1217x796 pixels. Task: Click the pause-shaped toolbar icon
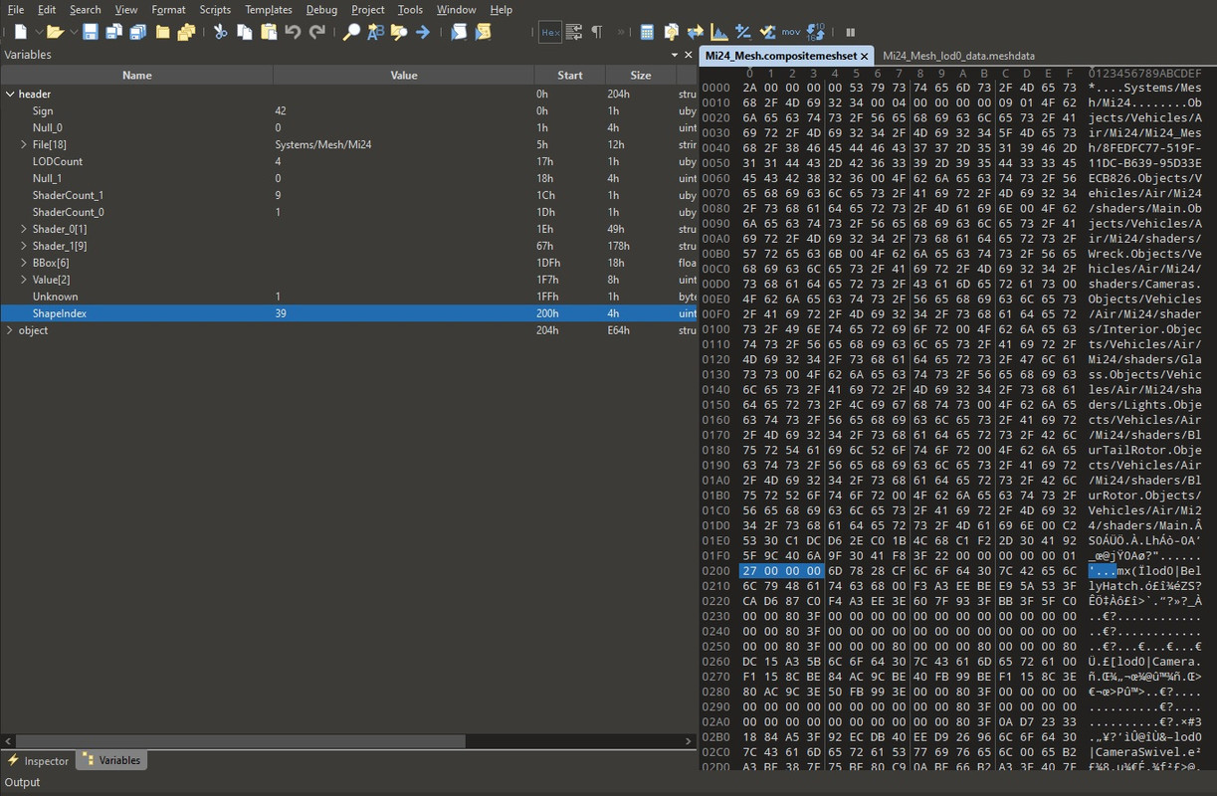pyautogui.click(x=851, y=33)
